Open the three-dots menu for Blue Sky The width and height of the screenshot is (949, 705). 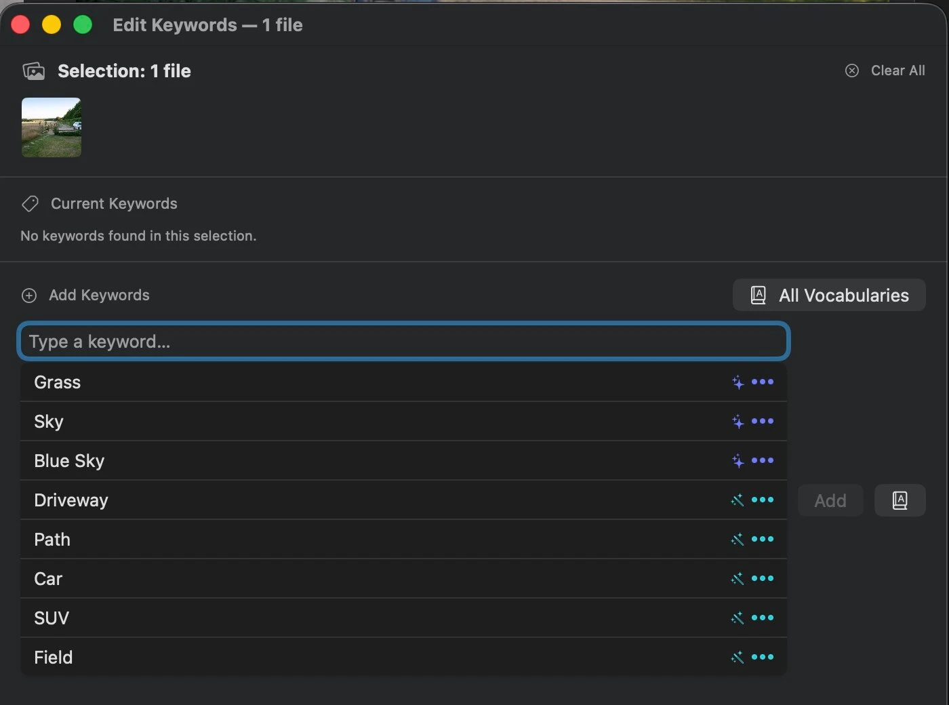763,460
